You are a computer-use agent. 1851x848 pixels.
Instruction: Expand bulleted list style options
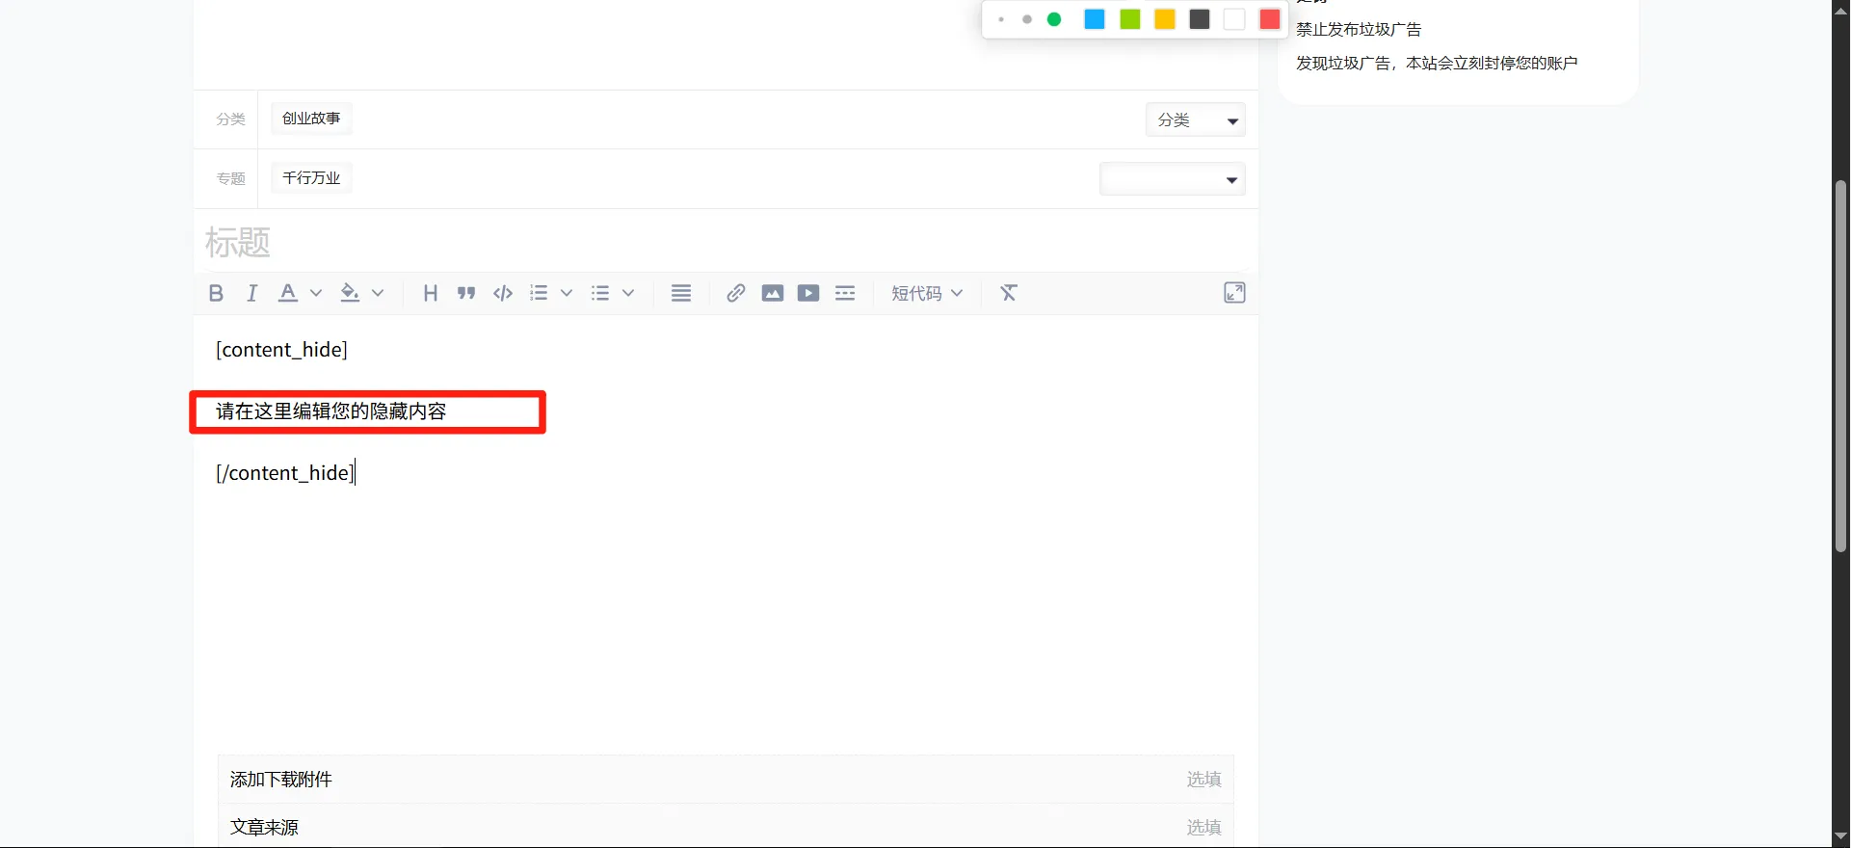[628, 293]
